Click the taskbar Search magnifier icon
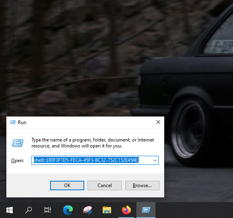 [29, 210]
